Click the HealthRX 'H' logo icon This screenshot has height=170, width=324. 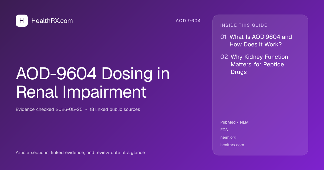point(22,21)
